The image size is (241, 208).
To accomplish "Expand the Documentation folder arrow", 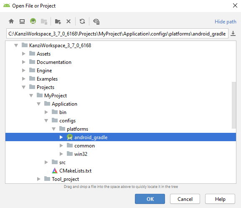I will pyautogui.click(x=23, y=62).
